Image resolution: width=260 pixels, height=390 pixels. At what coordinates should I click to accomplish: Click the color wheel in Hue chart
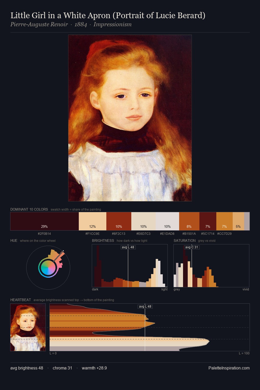48,268
